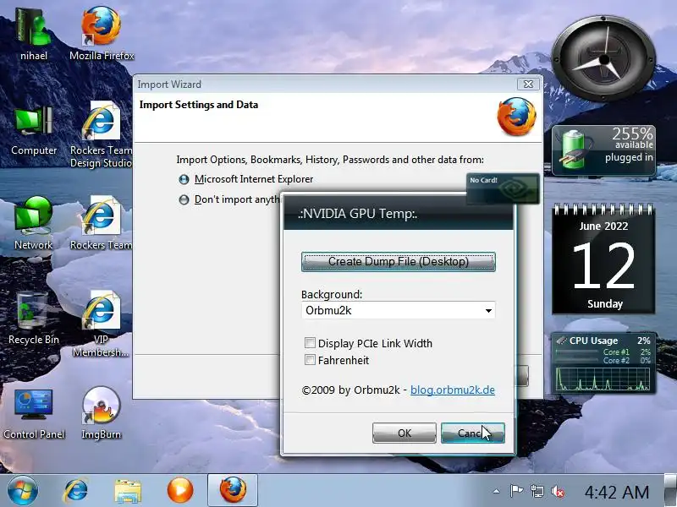
Task: Click Create Dump File (Desktop) button
Action: (398, 262)
